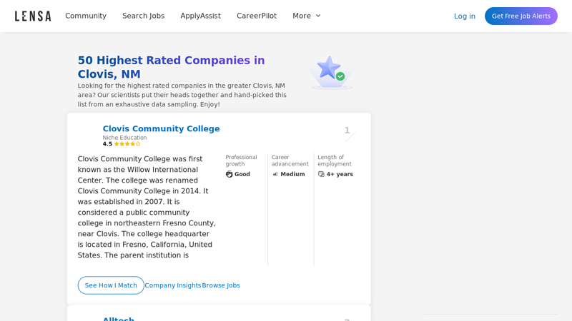Image resolution: width=572 pixels, height=321 pixels.
Task: Click the See How I Match button
Action: [111, 285]
